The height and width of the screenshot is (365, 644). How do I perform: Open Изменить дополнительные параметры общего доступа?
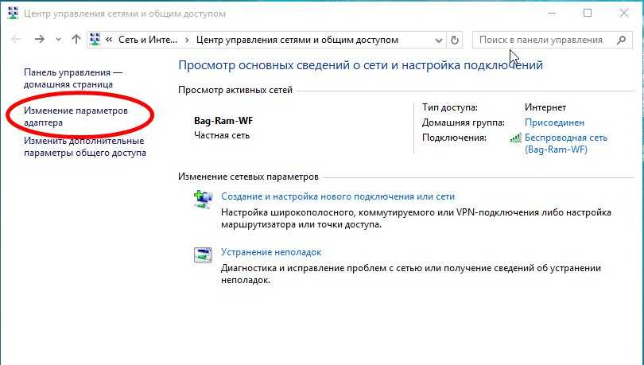(x=84, y=146)
